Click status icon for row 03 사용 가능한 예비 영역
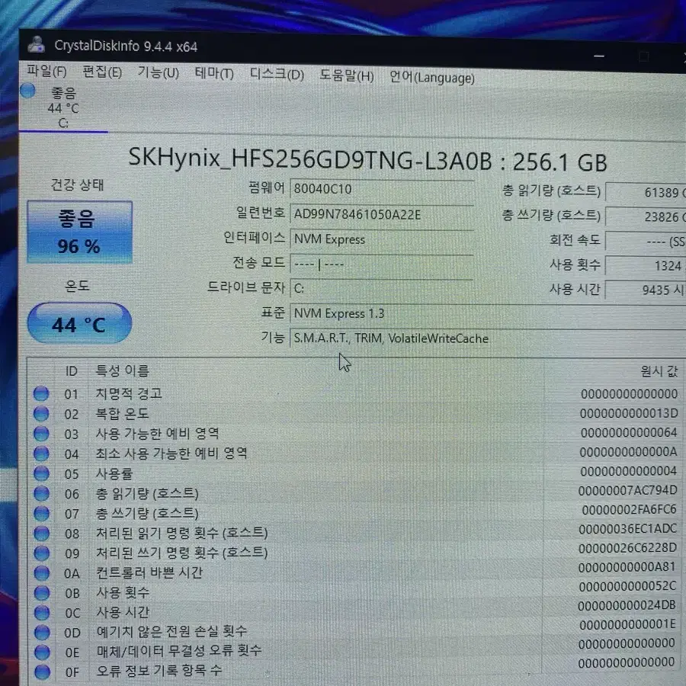This screenshot has height=686, width=686. click(x=41, y=434)
